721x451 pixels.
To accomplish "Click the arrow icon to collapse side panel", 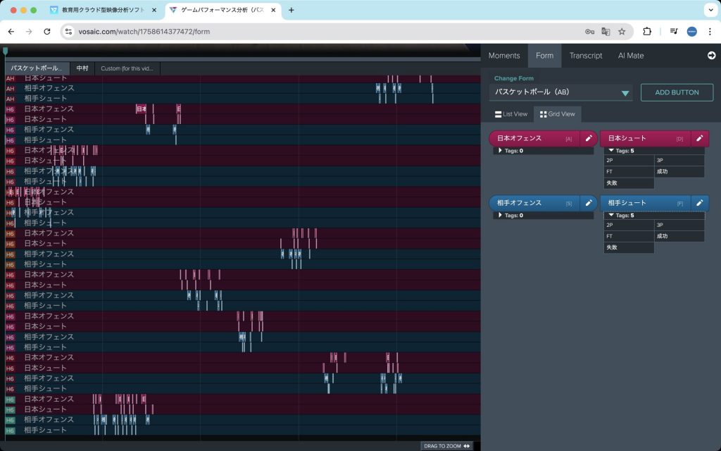I will click(711, 56).
